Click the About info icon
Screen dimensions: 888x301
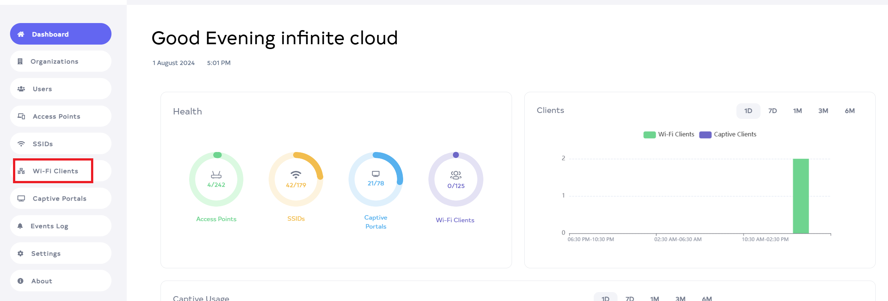click(x=20, y=281)
